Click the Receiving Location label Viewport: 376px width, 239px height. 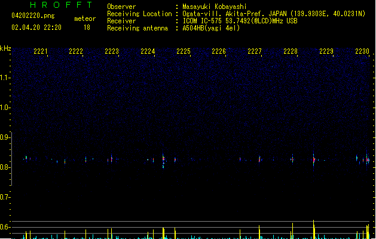pyautogui.click(x=139, y=14)
